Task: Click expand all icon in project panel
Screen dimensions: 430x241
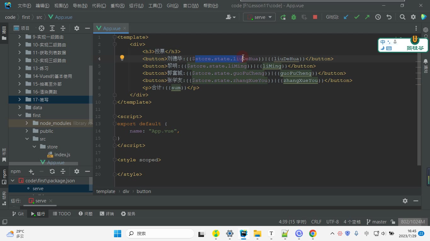Action: tap(52, 28)
